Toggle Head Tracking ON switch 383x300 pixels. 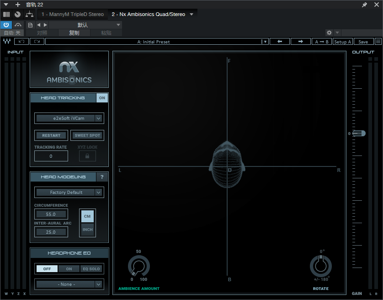pyautogui.click(x=102, y=98)
